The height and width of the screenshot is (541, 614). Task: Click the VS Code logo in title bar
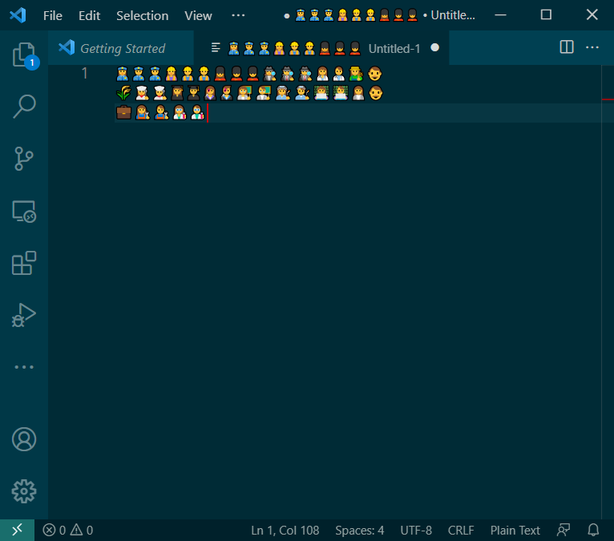coord(18,15)
